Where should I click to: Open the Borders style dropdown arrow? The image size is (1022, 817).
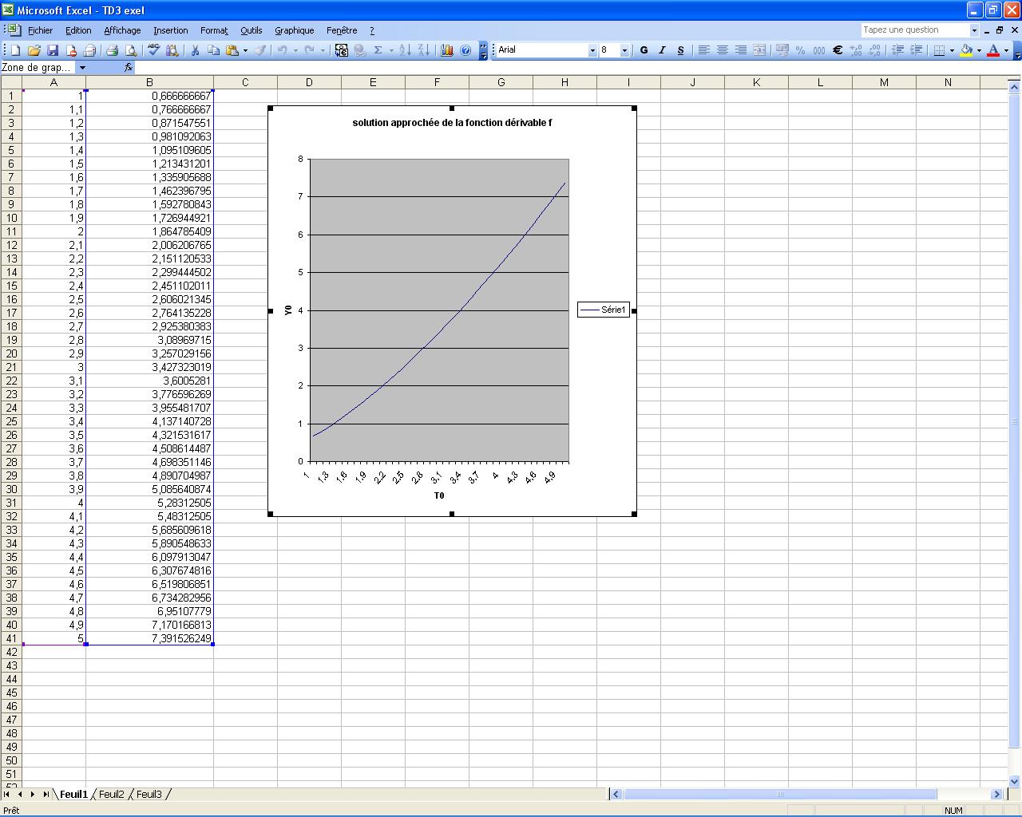(x=952, y=50)
